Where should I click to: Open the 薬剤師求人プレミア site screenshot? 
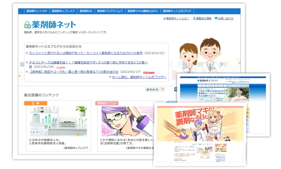(x=223, y=89)
